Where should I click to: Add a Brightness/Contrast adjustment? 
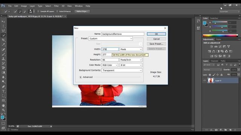point(212,46)
